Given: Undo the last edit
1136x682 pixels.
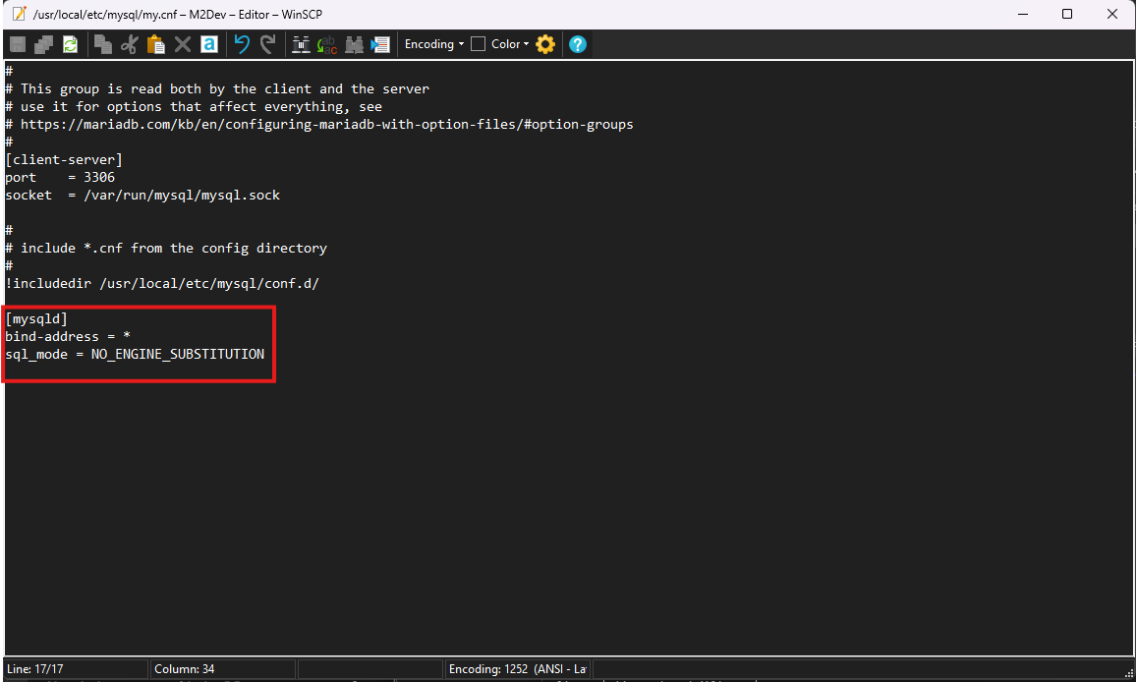Looking at the screenshot, I should (x=242, y=44).
